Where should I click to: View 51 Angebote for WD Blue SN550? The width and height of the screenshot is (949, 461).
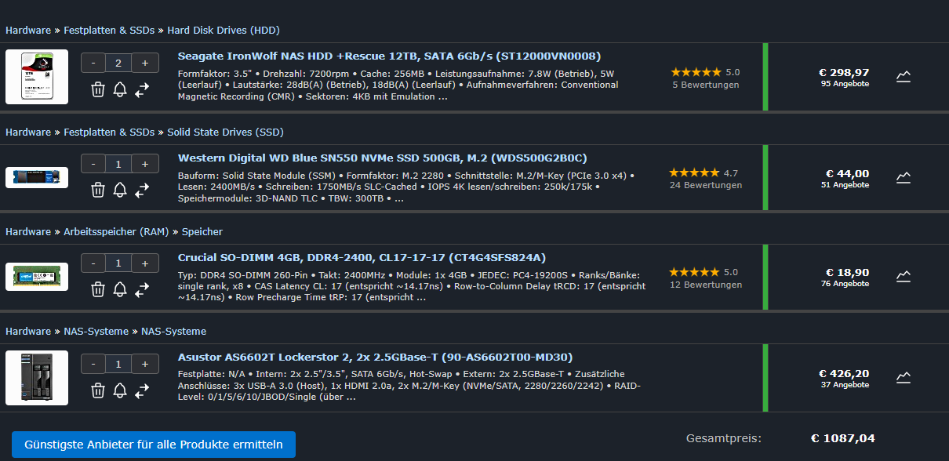pyautogui.click(x=845, y=185)
